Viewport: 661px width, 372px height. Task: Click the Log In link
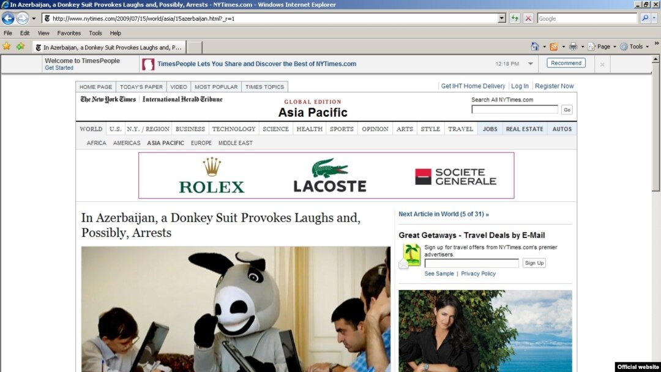pyautogui.click(x=520, y=86)
